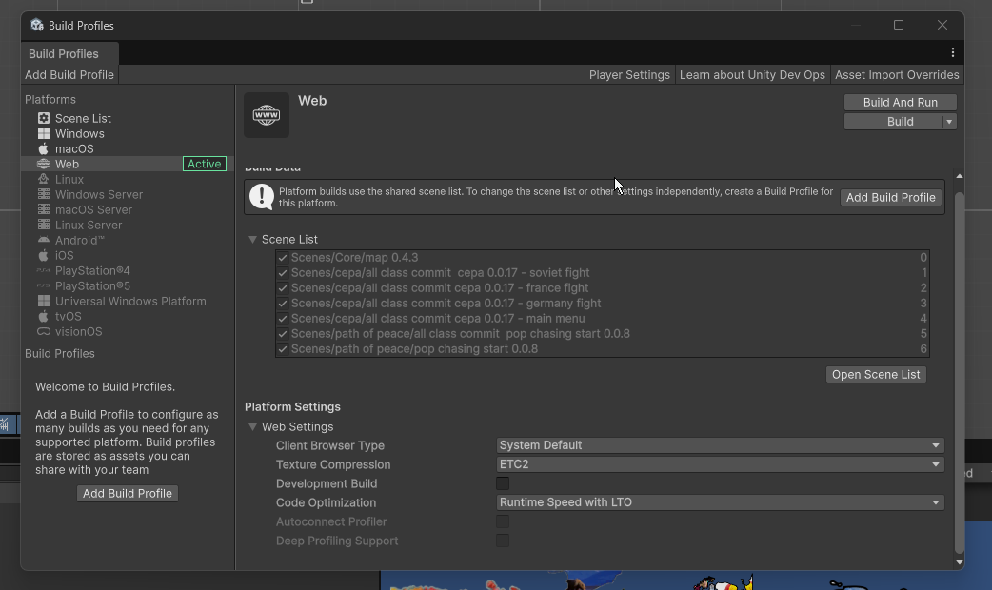Click the Open Scene List button
This screenshot has height=590, width=992.
pyautogui.click(x=876, y=374)
